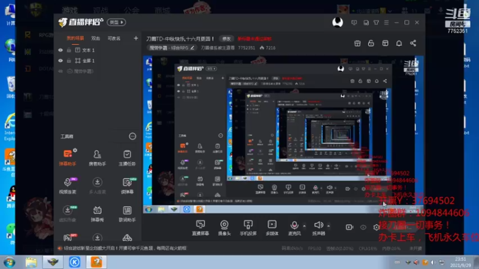Viewport: 479px width, 269px height.
Task: Add 摄像头 camera source
Action: pyautogui.click(x=224, y=228)
